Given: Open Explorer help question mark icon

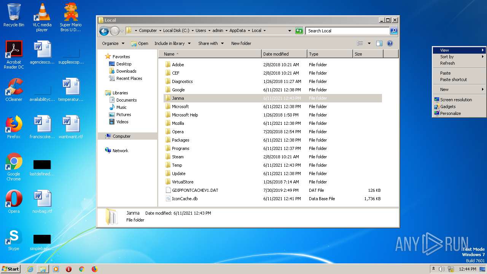Looking at the screenshot, I should [390, 43].
